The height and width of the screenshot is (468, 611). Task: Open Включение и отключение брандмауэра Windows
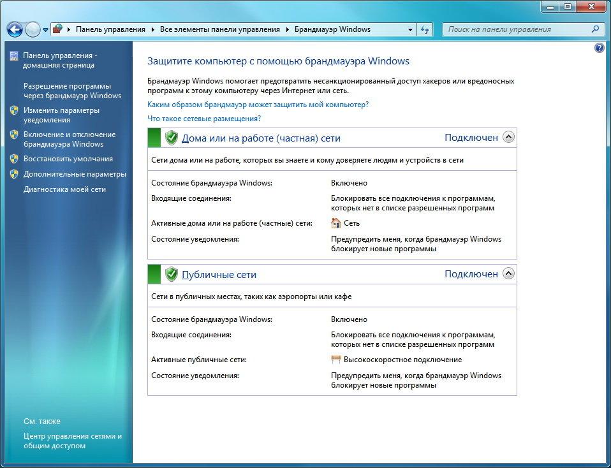[x=70, y=139]
